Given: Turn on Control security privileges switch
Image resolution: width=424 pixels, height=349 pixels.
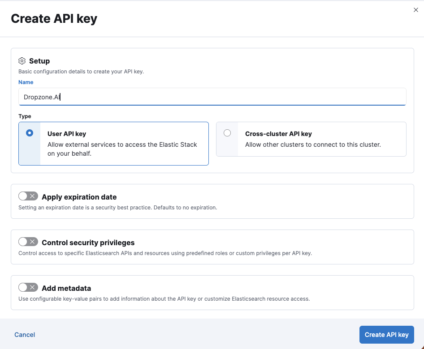Looking at the screenshot, I should click(28, 242).
